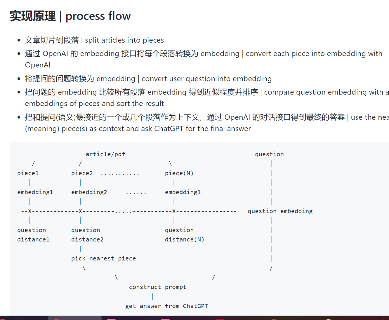Click the word "OpenAI" on its own line

(x=38, y=65)
